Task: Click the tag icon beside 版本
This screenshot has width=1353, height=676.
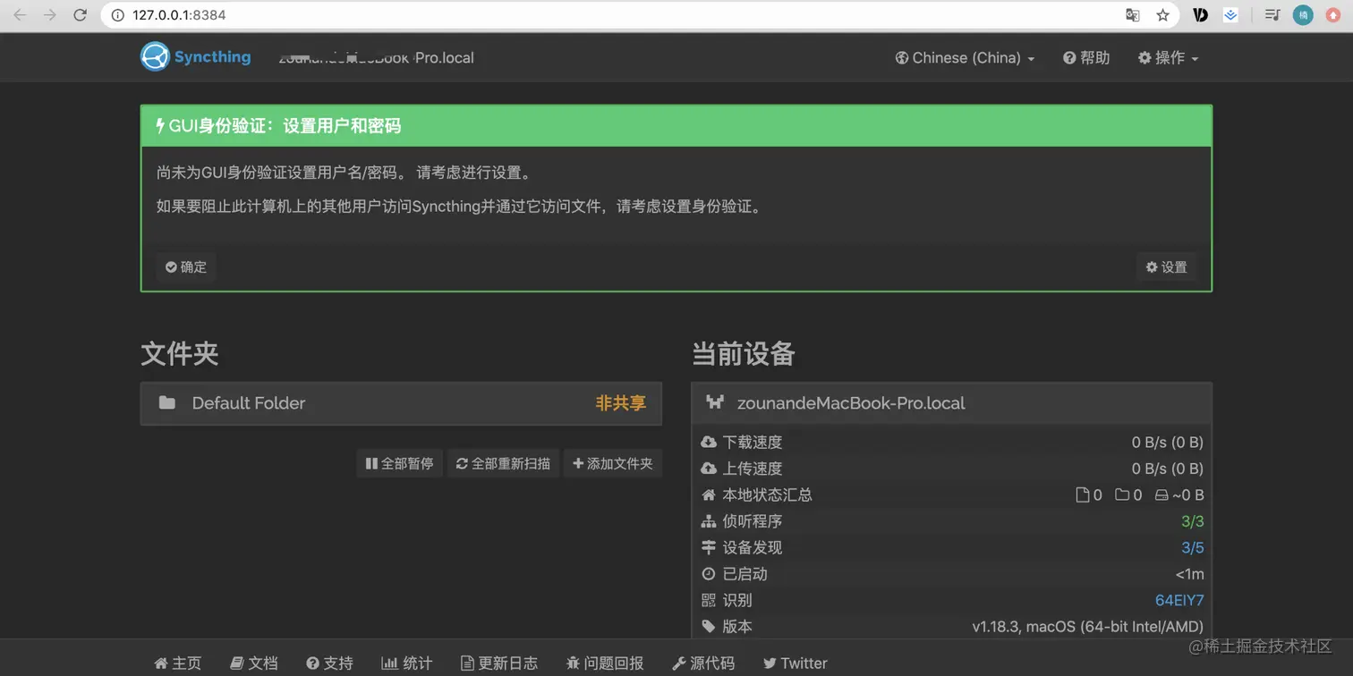Action: [x=709, y=627]
